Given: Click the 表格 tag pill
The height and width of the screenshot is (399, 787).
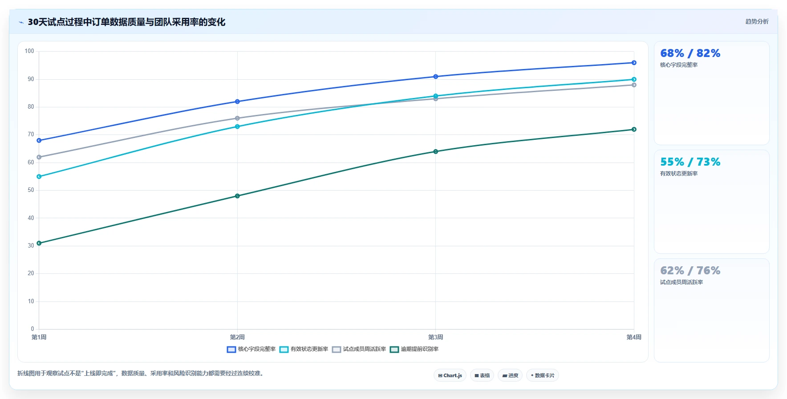Looking at the screenshot, I should click(482, 375).
